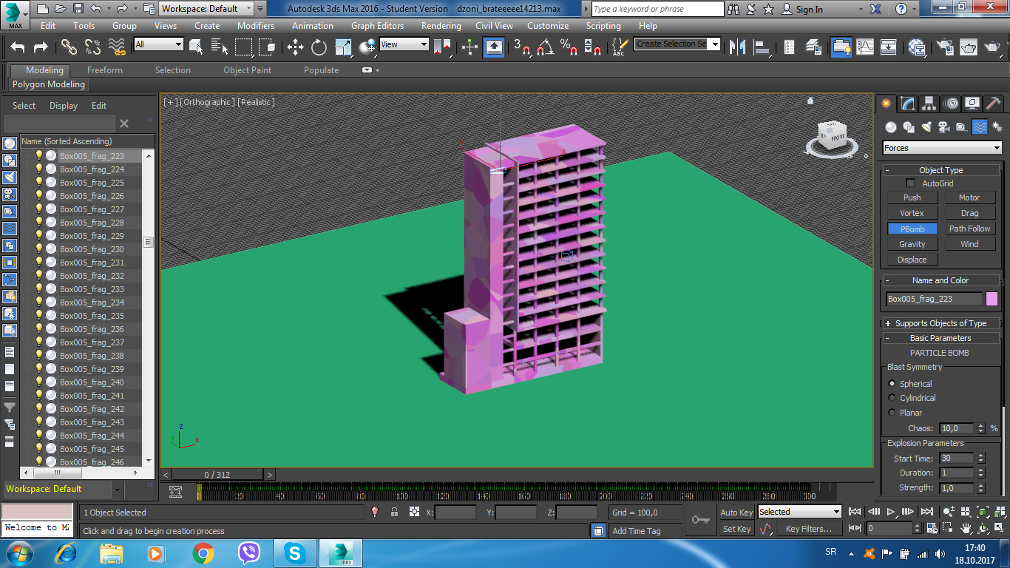
Task: Open the Curve Editor from the toolbar
Action: point(865,47)
